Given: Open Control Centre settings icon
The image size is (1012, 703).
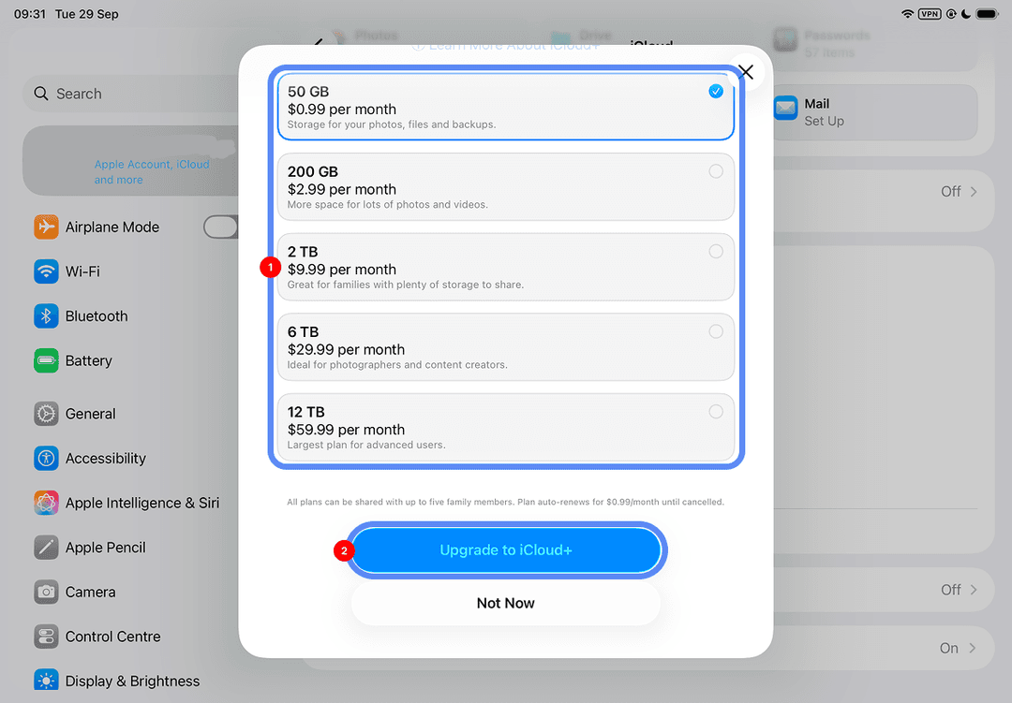Looking at the screenshot, I should point(46,636).
